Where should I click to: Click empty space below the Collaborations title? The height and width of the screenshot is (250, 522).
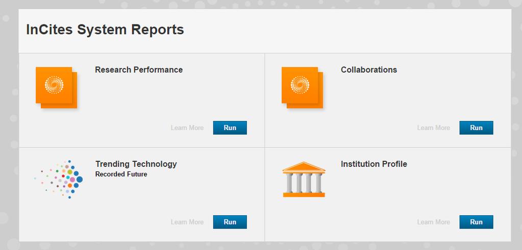(x=400, y=96)
